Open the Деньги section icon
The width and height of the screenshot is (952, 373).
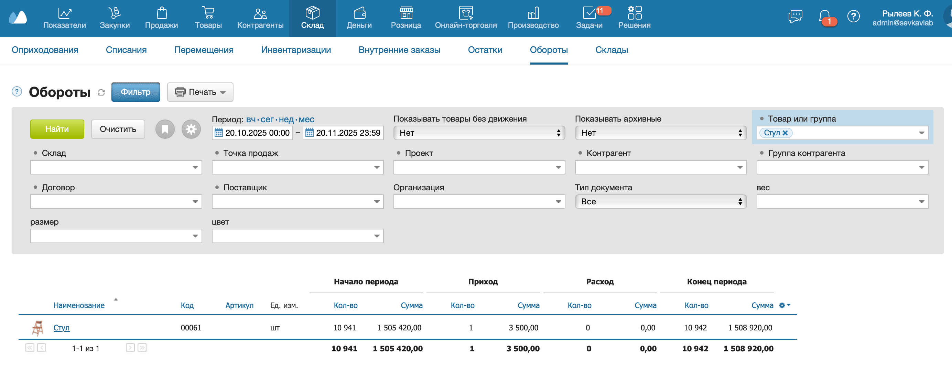359,13
